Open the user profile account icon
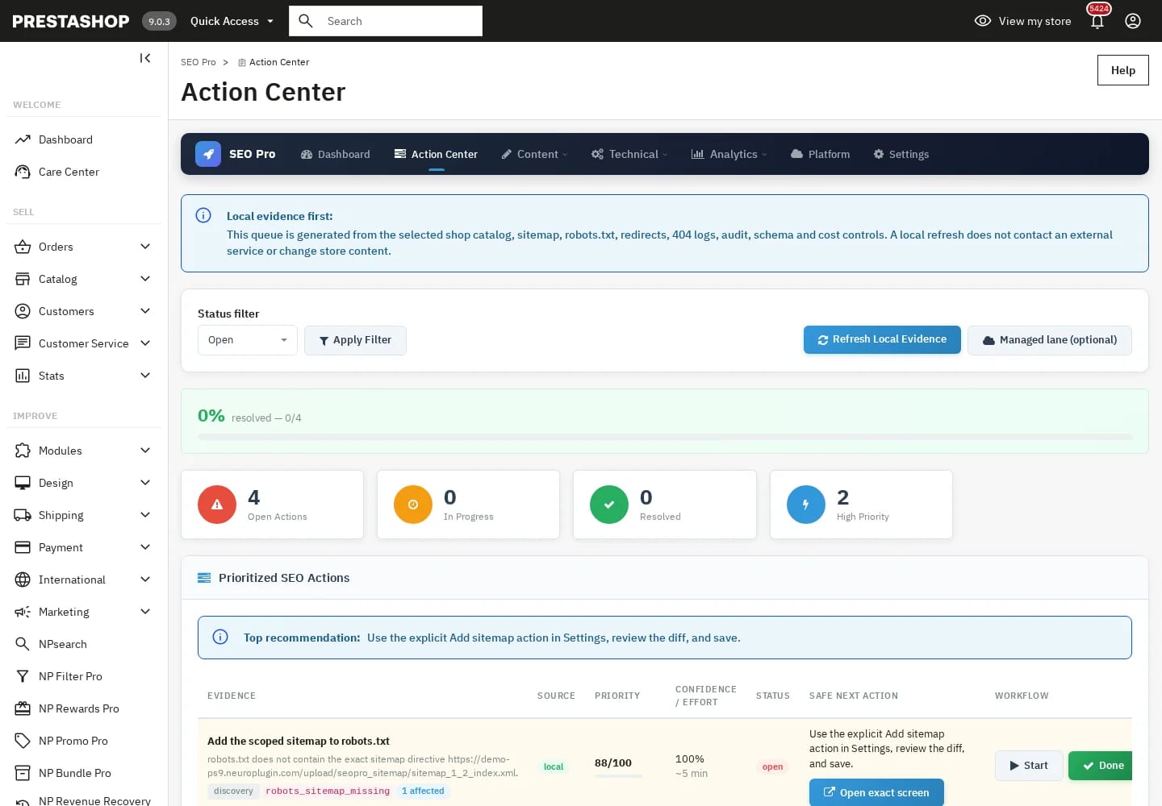Screen dimensions: 1162x806 [x=1133, y=21]
